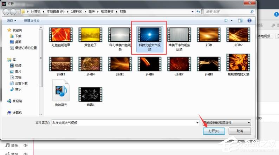Open the file type filter dropdown
This screenshot has height=155, width=279.
click(x=227, y=122)
